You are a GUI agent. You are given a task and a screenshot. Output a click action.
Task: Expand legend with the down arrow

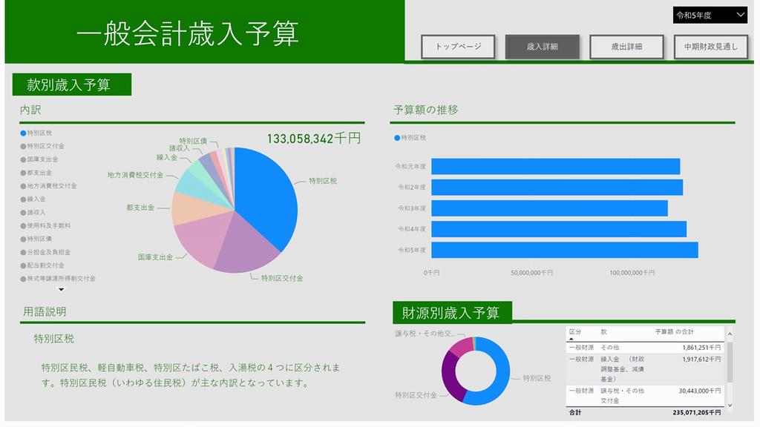coord(61,290)
